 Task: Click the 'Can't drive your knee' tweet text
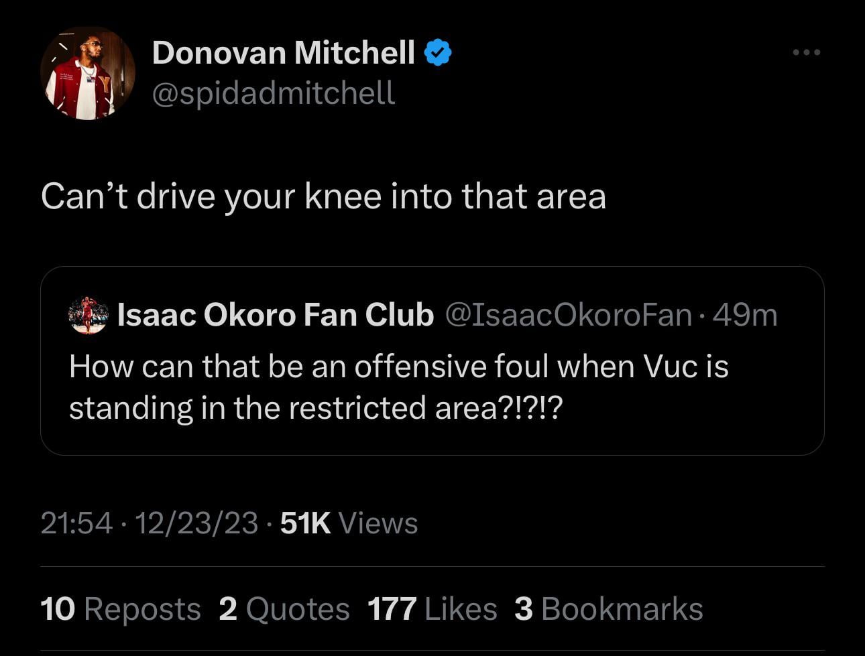[323, 196]
